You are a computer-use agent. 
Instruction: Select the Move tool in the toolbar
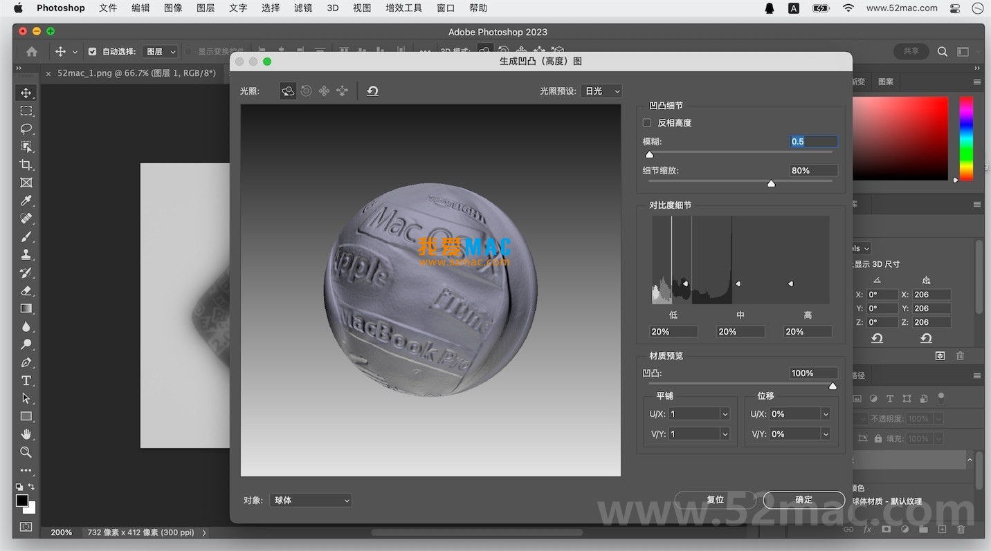(26, 93)
